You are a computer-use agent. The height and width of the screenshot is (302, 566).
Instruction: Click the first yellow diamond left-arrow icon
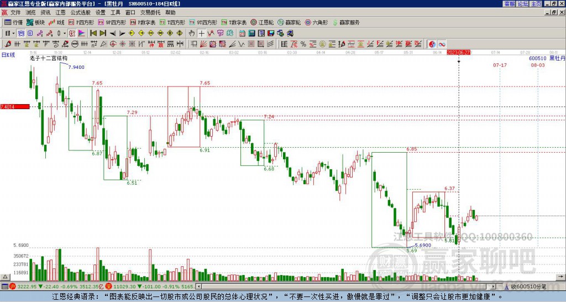pos(132,34)
